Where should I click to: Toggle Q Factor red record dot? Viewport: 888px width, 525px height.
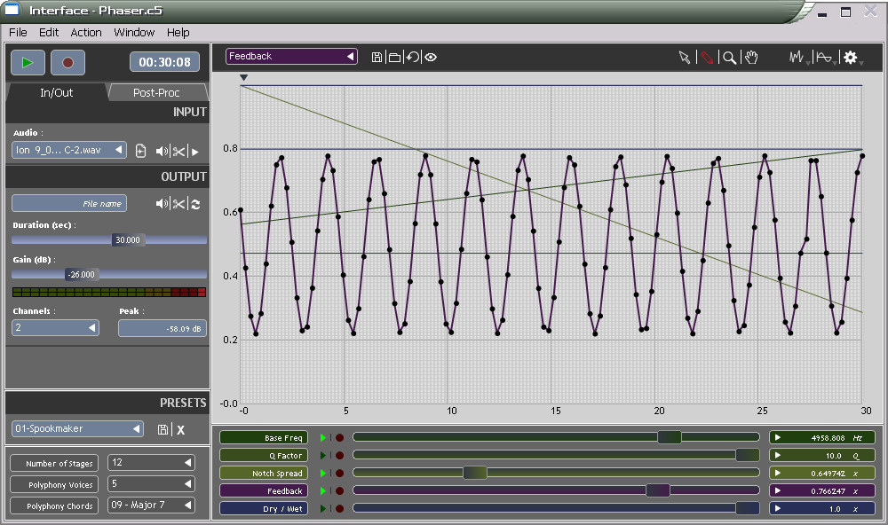click(339, 456)
